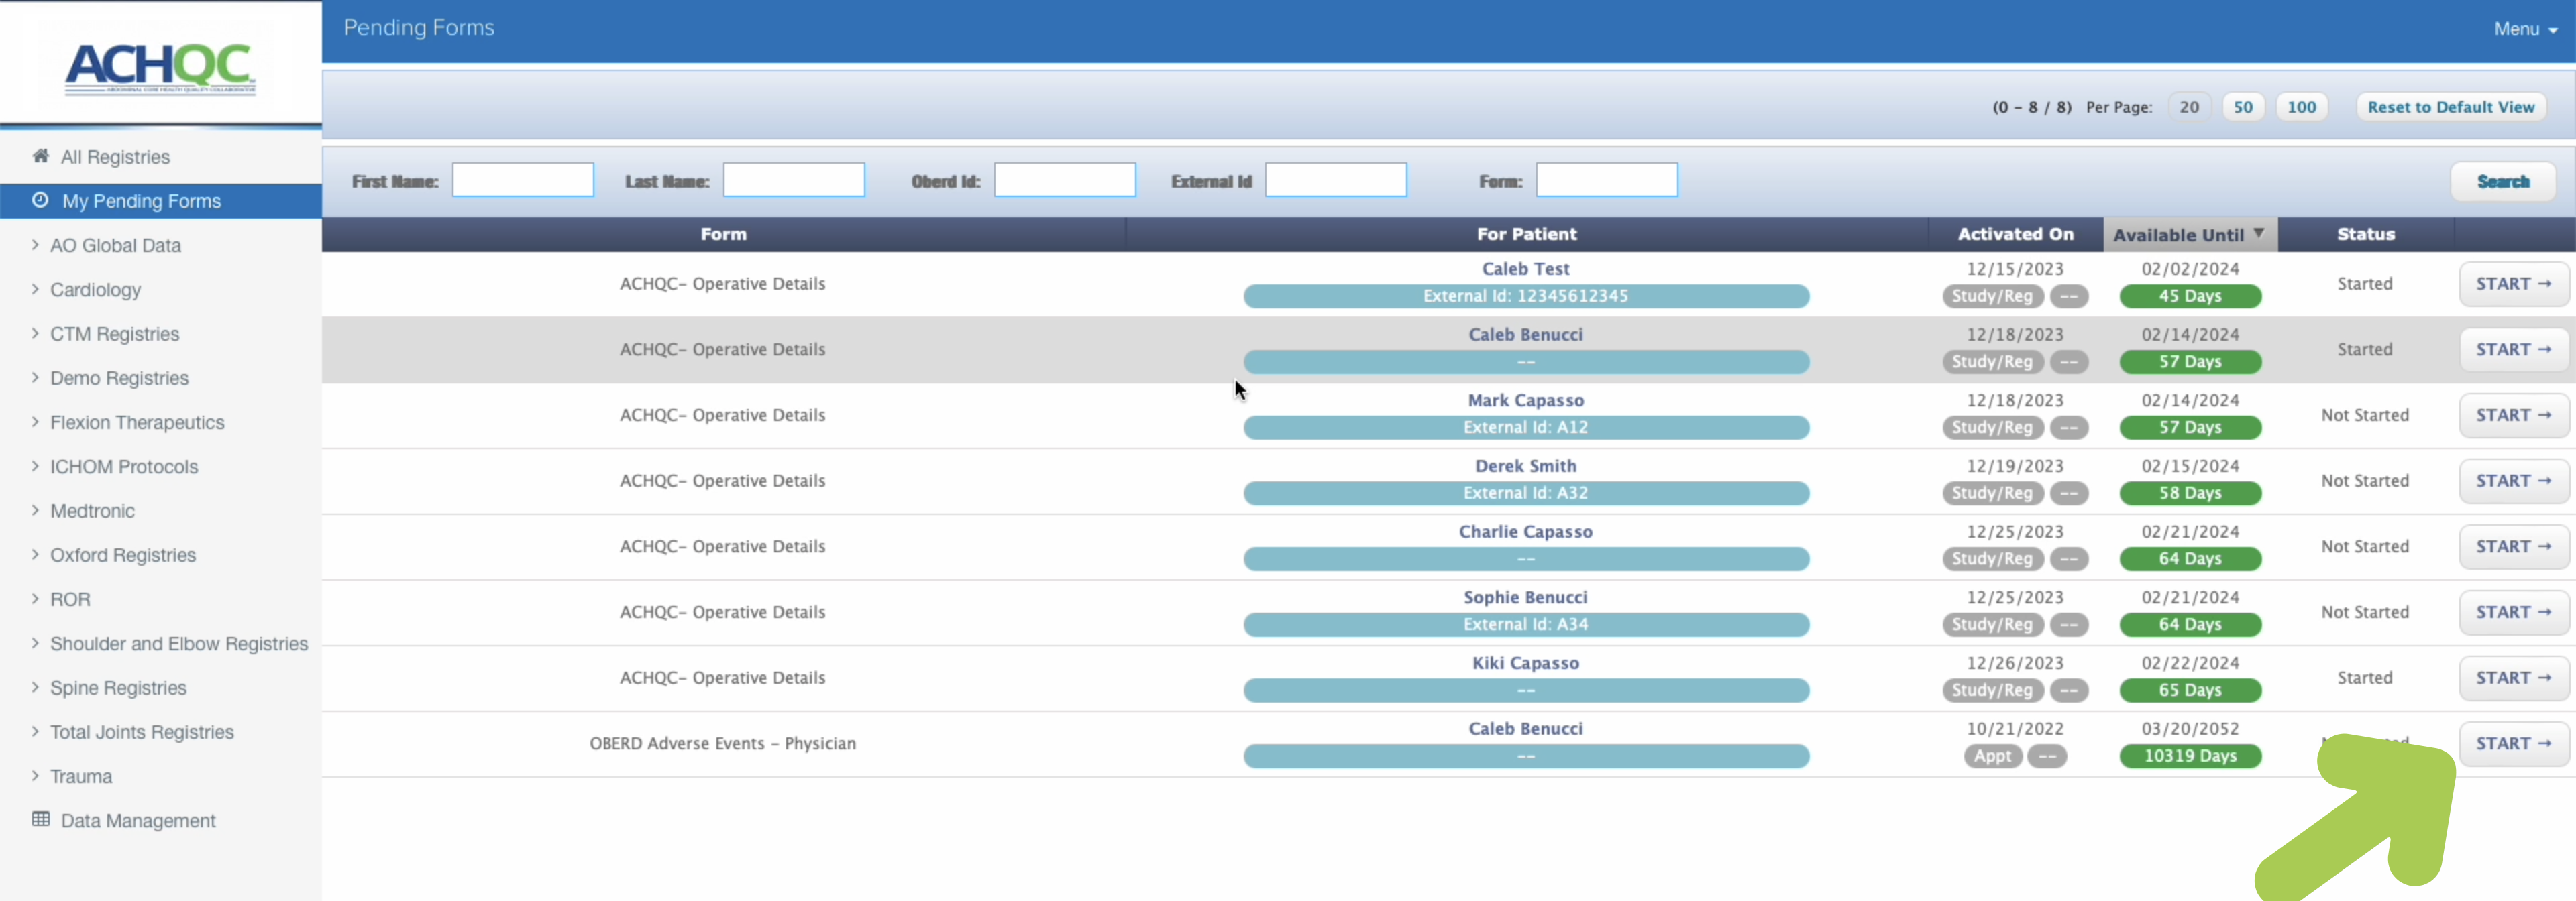Open the Menu dropdown in the header
Image resolution: width=2576 pixels, height=901 pixels.
[2525, 29]
